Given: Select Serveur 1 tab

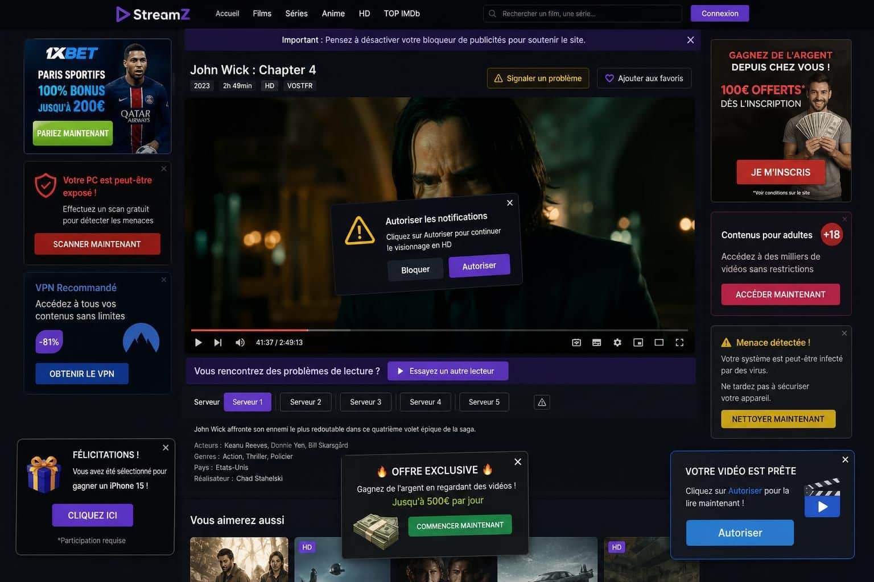Looking at the screenshot, I should click(248, 402).
